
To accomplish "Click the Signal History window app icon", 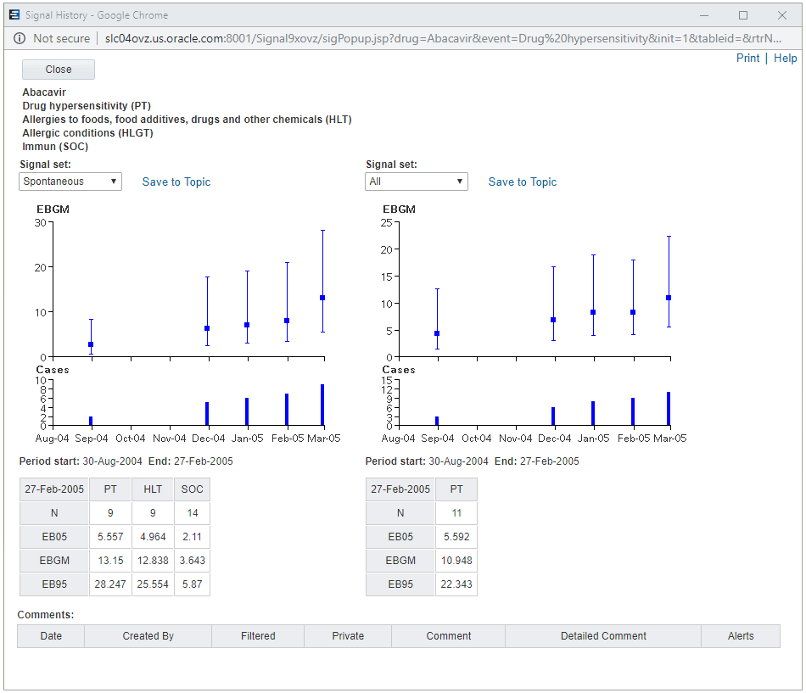I will coord(14,15).
